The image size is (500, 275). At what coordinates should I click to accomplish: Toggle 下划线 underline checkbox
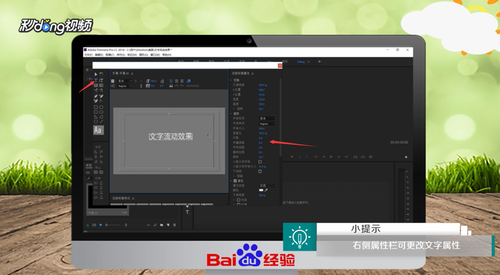click(x=260, y=171)
